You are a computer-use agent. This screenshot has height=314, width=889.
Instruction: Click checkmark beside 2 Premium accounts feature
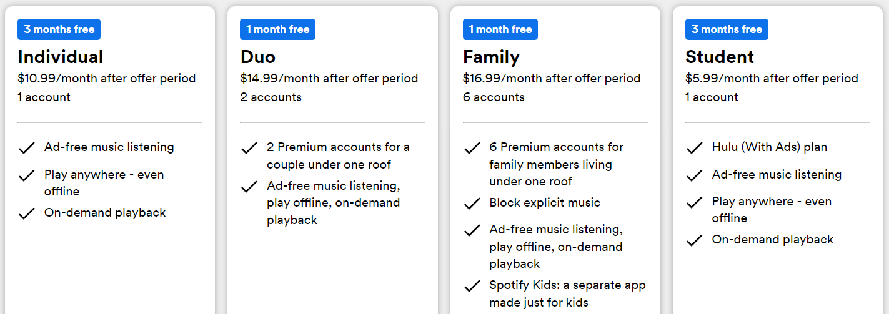(x=249, y=148)
